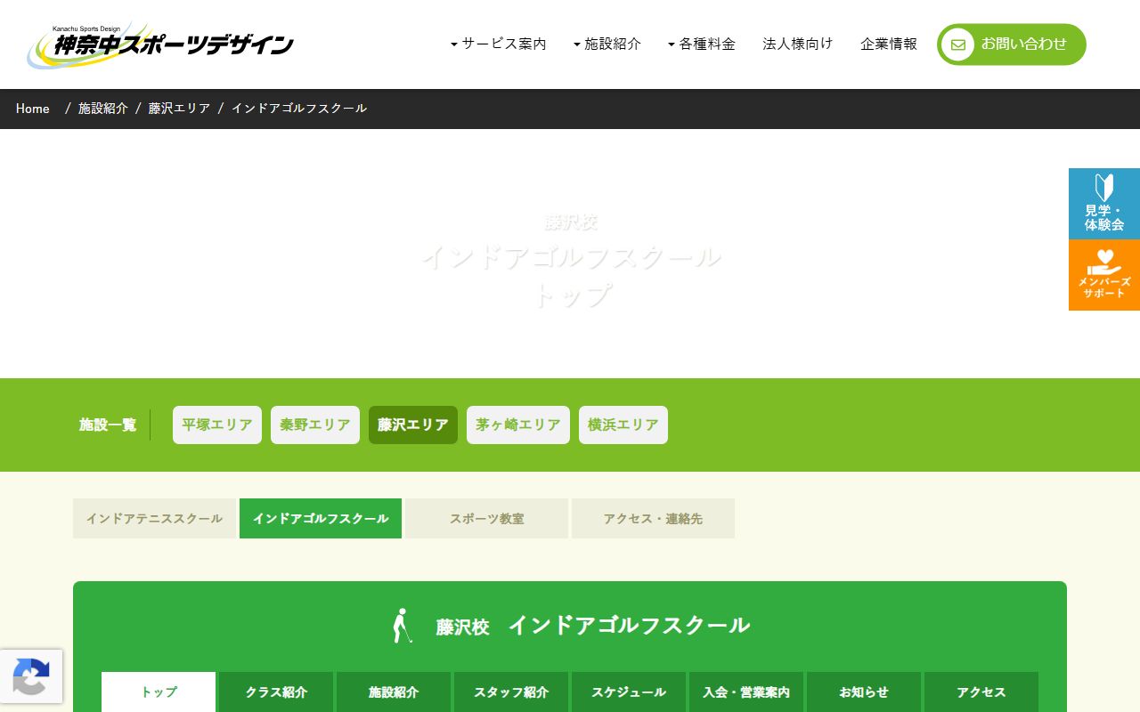1140x712 pixels.
Task: Open the スタッフ紹介 sub-tab
Action: [511, 692]
